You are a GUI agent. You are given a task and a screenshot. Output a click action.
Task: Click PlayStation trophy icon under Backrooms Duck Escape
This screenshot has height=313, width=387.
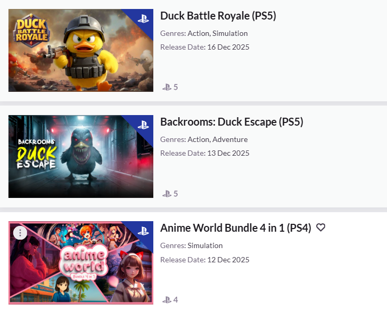click(167, 194)
